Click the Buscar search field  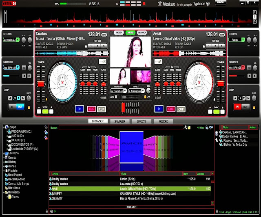coord(121,127)
